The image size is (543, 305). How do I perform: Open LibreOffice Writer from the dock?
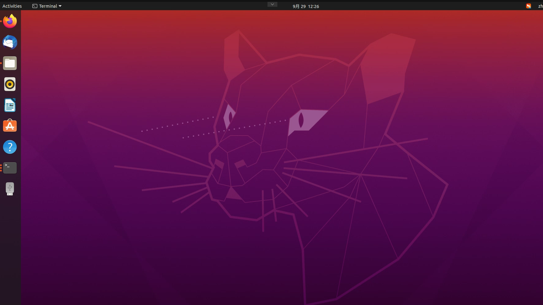[10, 105]
